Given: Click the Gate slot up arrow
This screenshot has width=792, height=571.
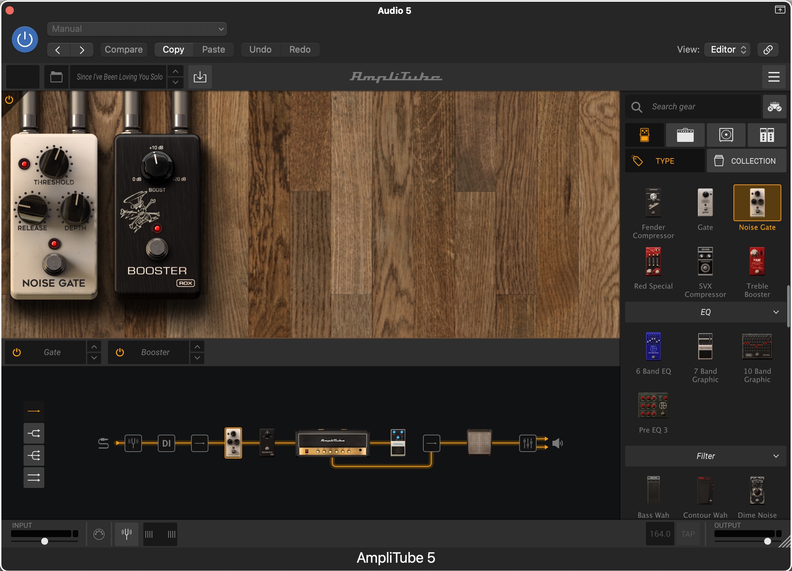Looking at the screenshot, I should [94, 347].
